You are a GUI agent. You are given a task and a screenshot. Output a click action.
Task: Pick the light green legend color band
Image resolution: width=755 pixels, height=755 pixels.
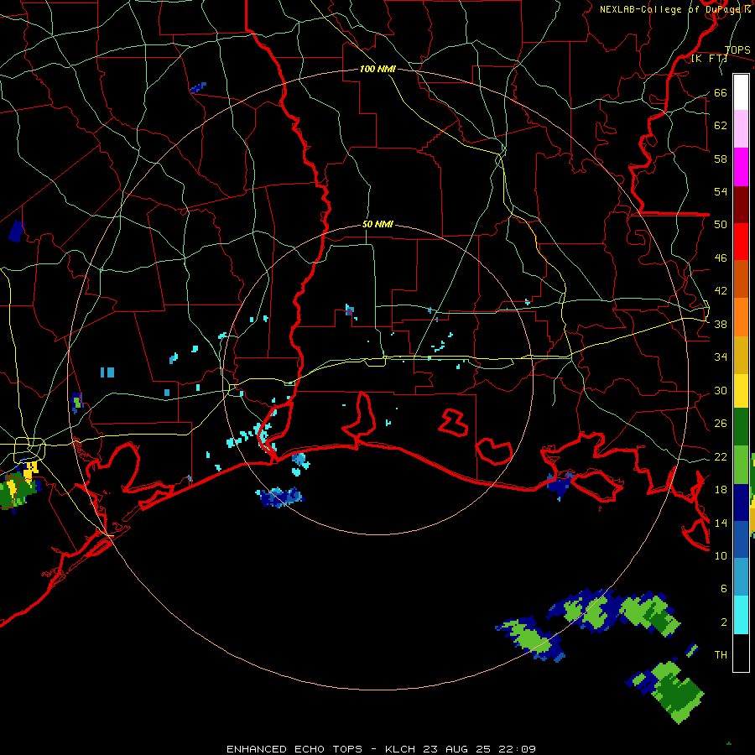pos(741,465)
